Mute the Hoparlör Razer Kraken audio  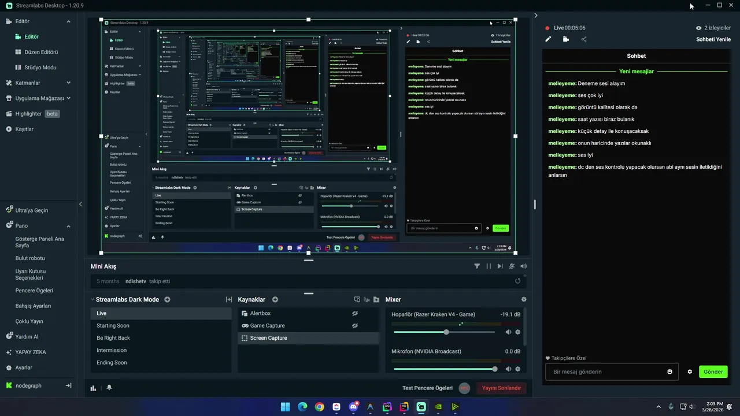click(x=508, y=332)
